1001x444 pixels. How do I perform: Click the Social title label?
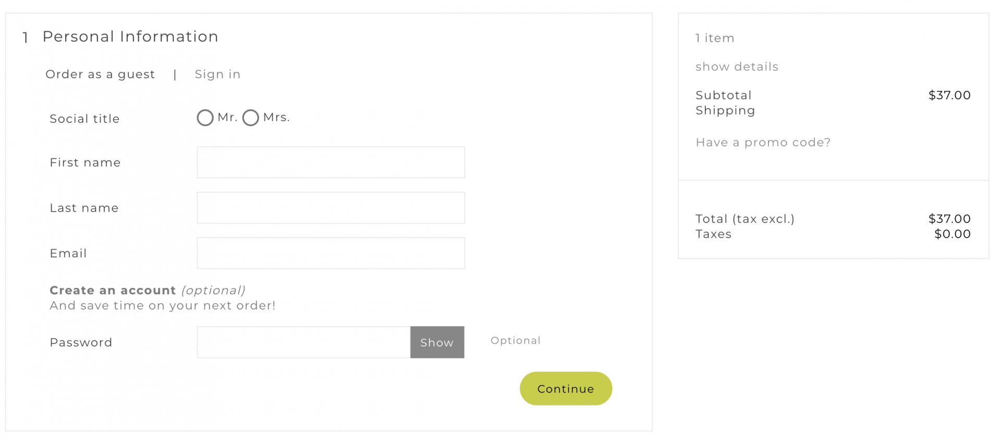point(84,119)
